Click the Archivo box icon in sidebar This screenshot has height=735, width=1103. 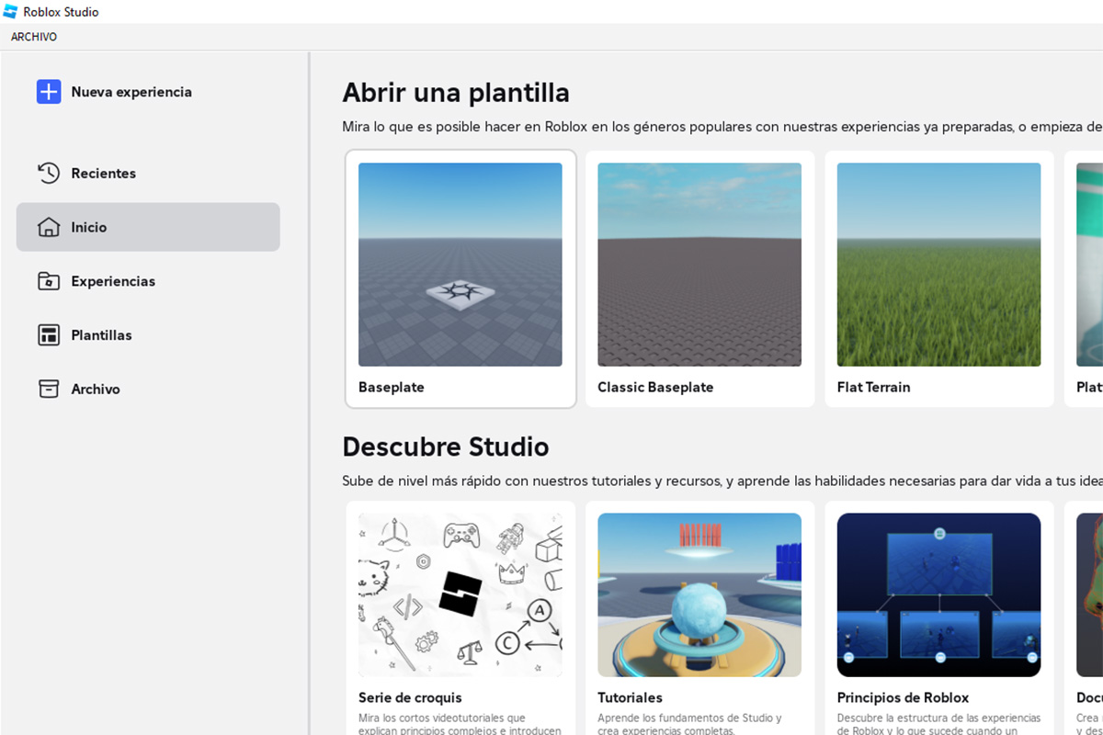pyautogui.click(x=49, y=389)
